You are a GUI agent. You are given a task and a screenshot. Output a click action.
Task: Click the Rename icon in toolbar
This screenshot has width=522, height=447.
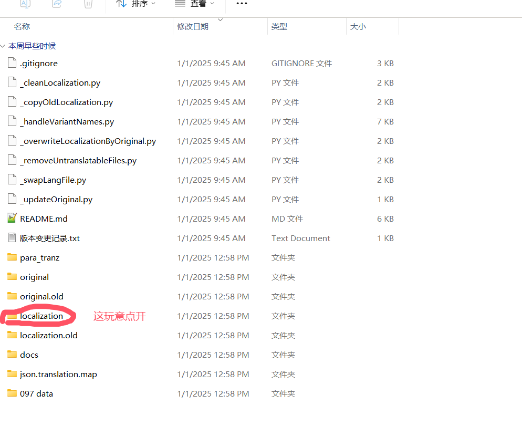(x=25, y=4)
